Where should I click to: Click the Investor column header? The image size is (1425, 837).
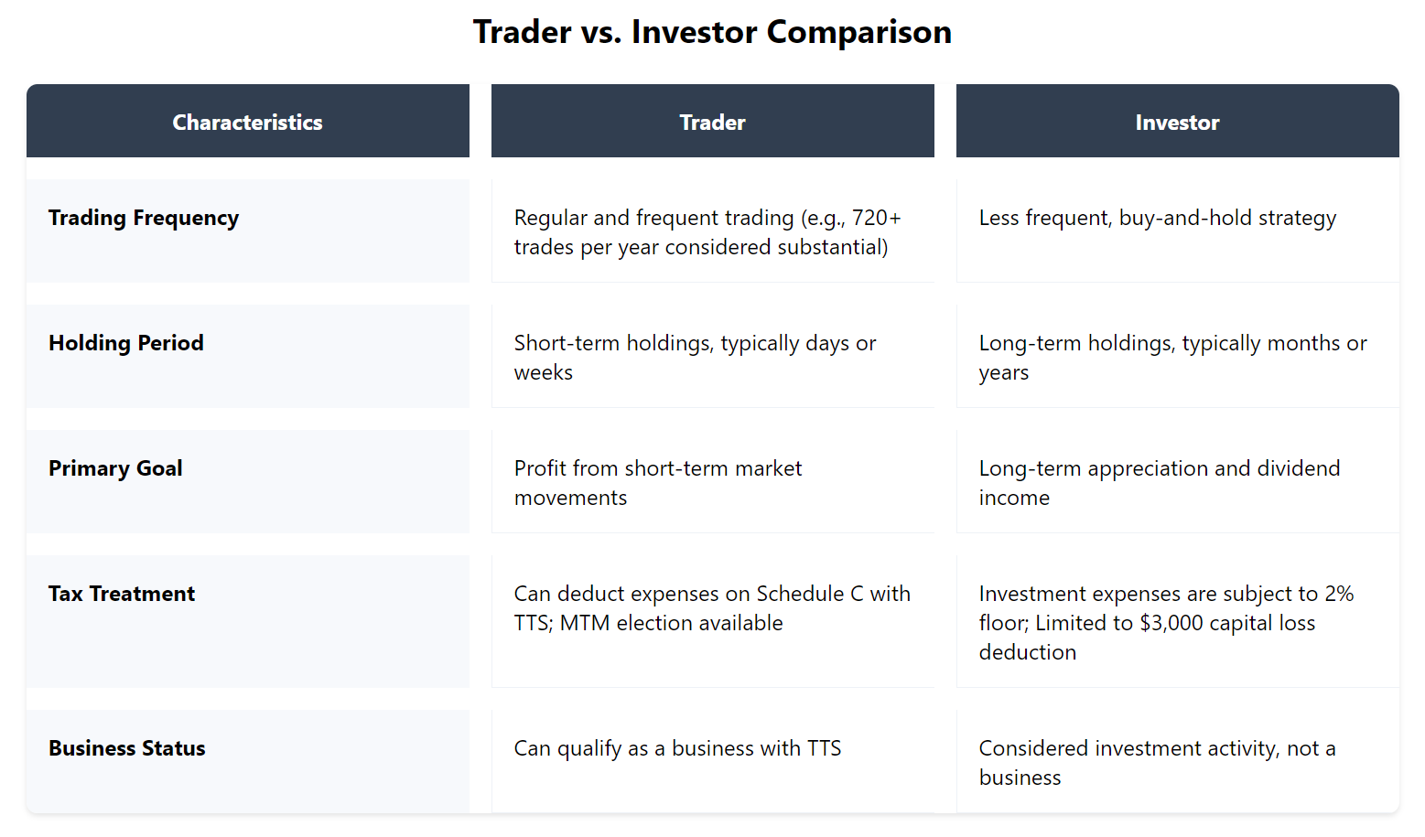(x=1177, y=122)
